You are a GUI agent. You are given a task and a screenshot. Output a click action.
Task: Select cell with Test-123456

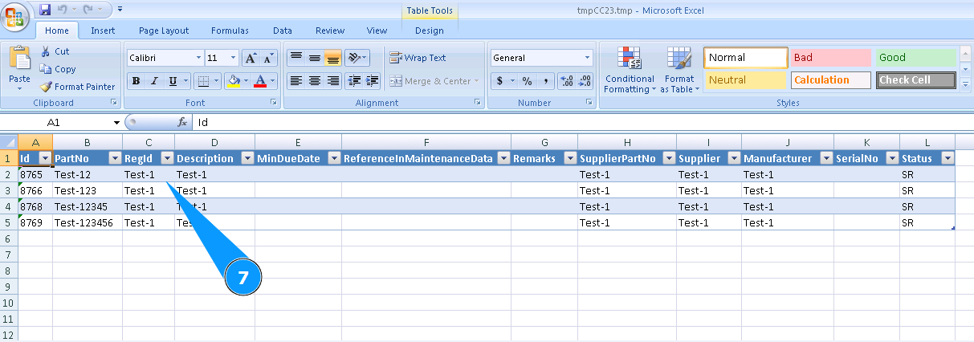coord(88,222)
